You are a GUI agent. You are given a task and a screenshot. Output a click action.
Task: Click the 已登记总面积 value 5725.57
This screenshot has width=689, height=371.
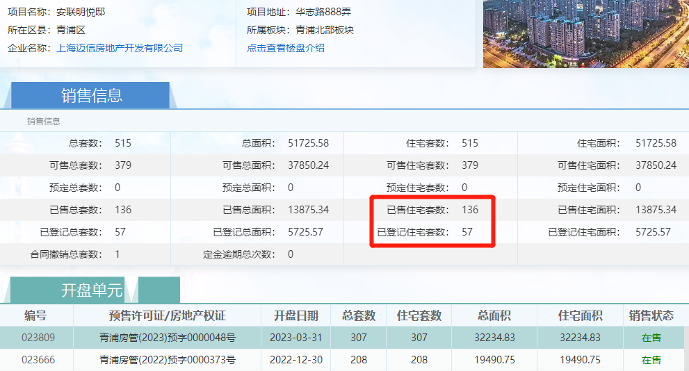tap(305, 232)
